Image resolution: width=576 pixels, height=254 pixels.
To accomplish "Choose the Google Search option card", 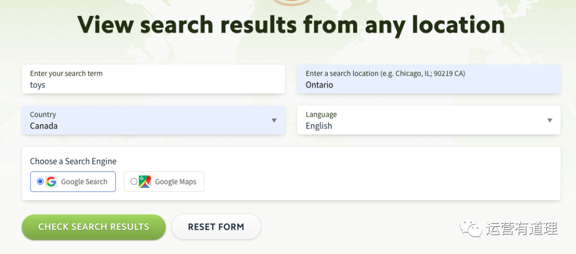I will pos(73,181).
